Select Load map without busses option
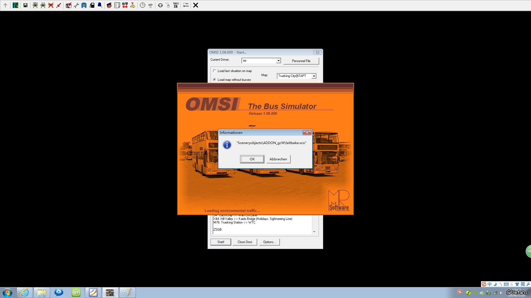Viewport: 531px width, 298px height. (215, 80)
